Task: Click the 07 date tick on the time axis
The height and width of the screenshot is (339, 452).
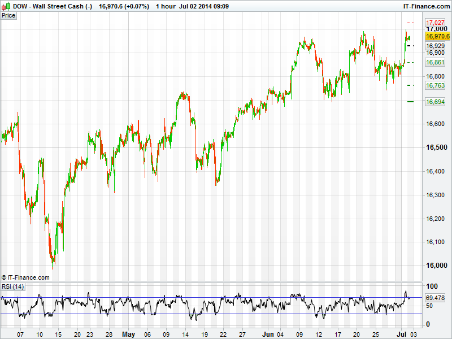Action: 20,334
